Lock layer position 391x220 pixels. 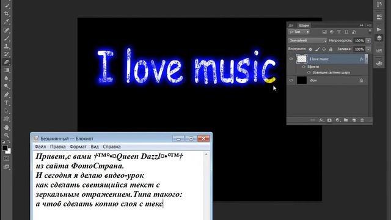tap(324, 49)
